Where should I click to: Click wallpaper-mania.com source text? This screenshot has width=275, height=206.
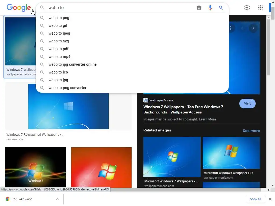218,178
